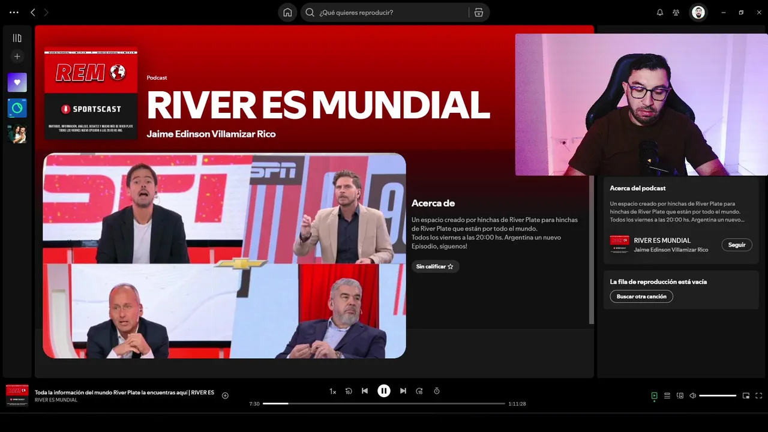Expand Your Library sidebar icon
Image resolution: width=768 pixels, height=432 pixels.
(x=17, y=38)
